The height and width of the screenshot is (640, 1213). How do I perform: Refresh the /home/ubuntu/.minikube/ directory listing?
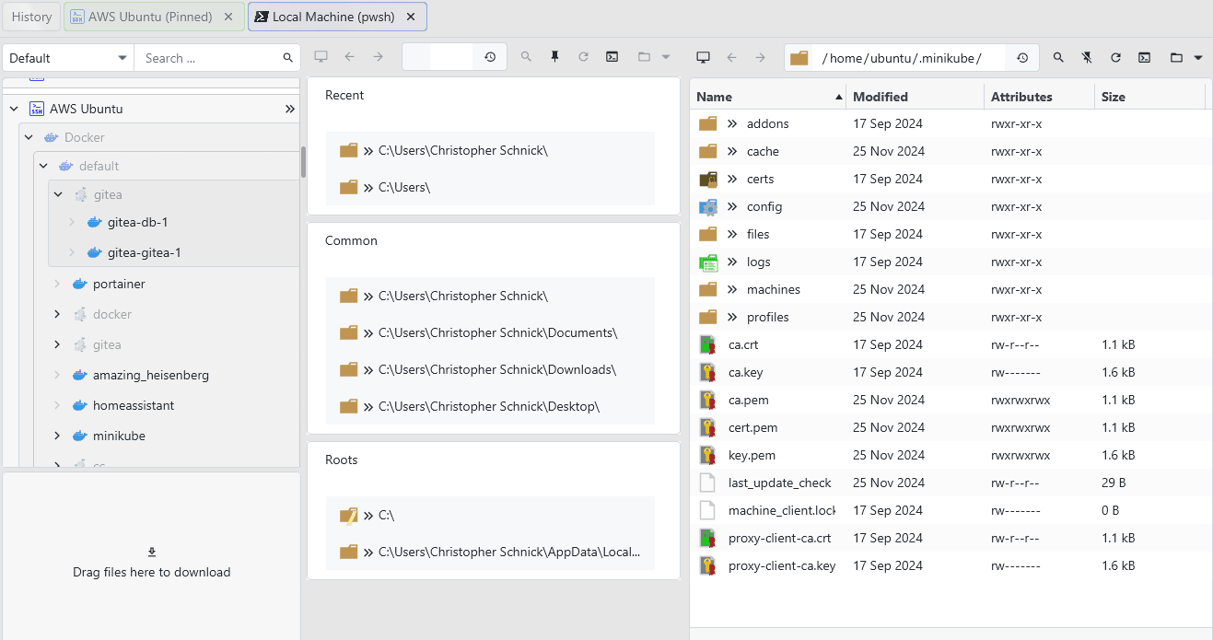click(x=1115, y=57)
